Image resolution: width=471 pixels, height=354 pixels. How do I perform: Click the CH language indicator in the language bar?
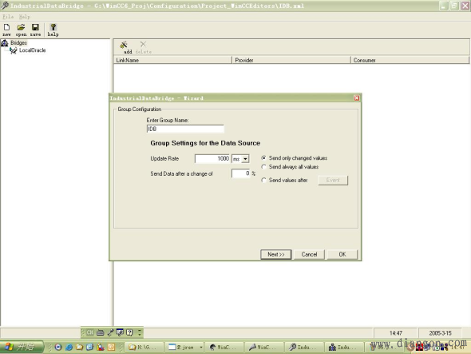[x=90, y=332]
